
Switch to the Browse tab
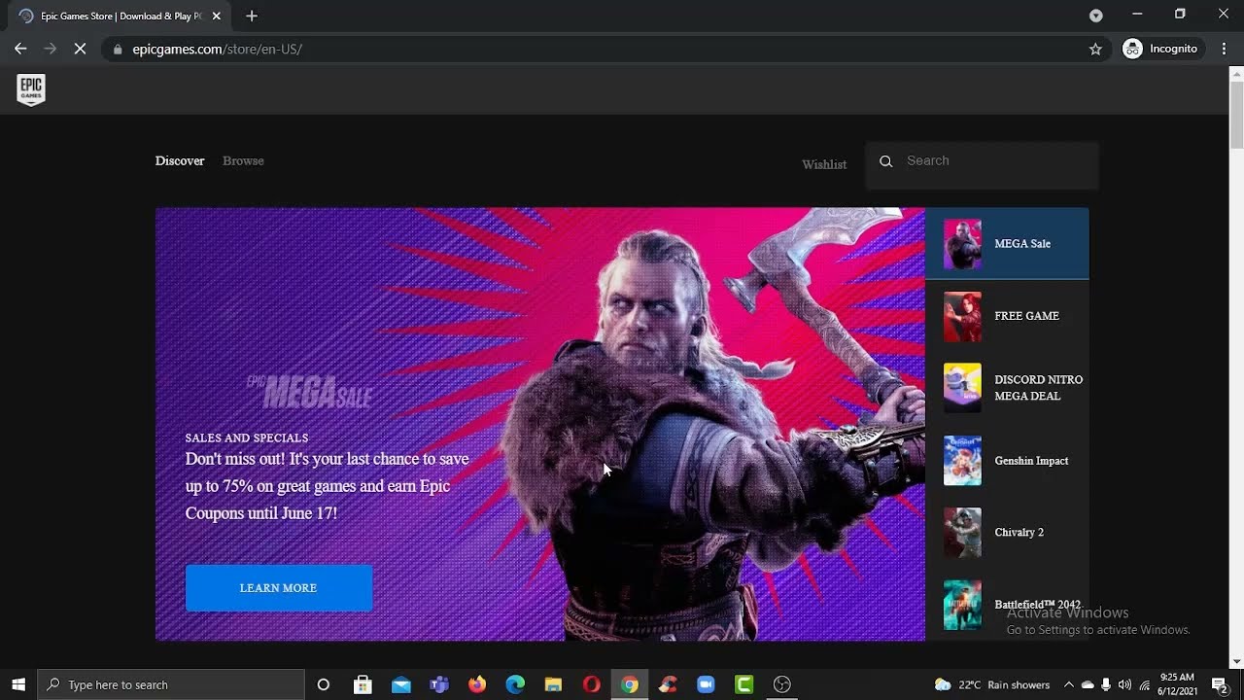(x=243, y=160)
